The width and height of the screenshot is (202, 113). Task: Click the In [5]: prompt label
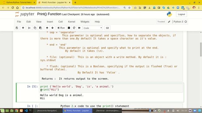[x=33, y=87]
